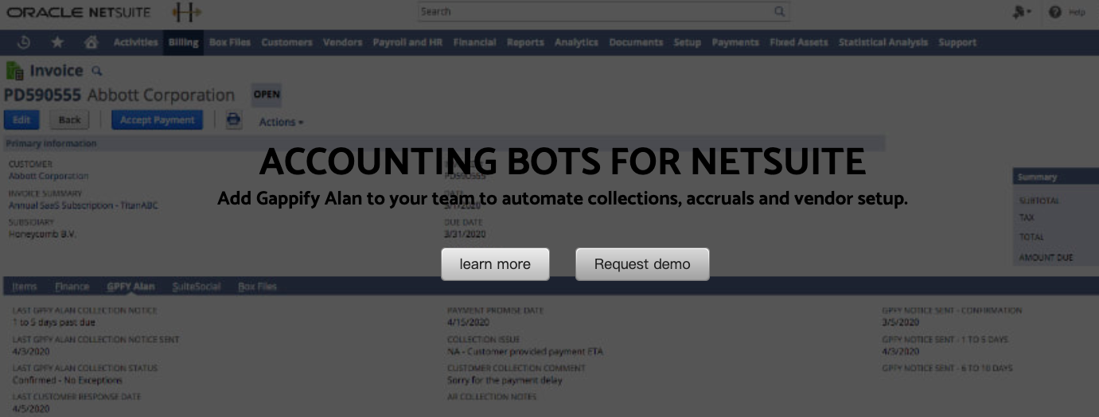
Task: Open the Abbott Corporation customer link
Action: 49,176
